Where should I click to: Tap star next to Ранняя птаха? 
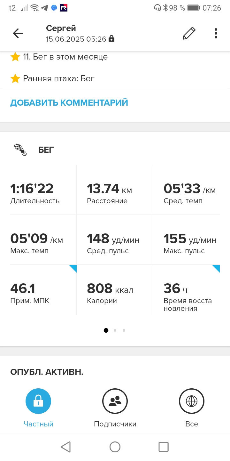15,78
